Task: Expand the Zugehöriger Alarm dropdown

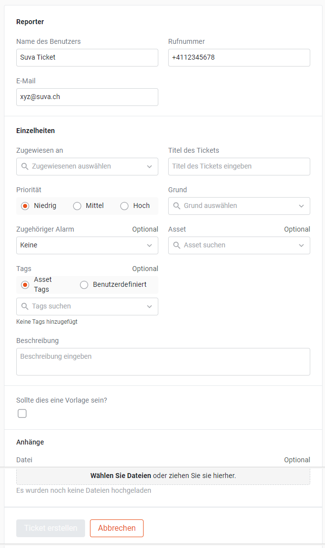Action: tap(149, 245)
